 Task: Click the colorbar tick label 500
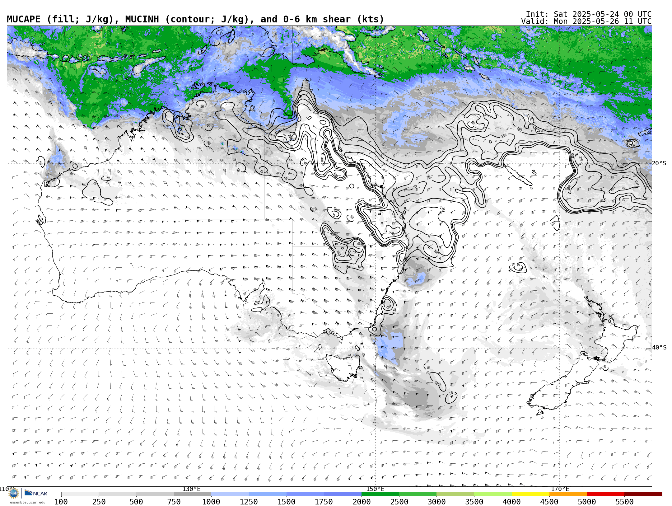click(136, 502)
